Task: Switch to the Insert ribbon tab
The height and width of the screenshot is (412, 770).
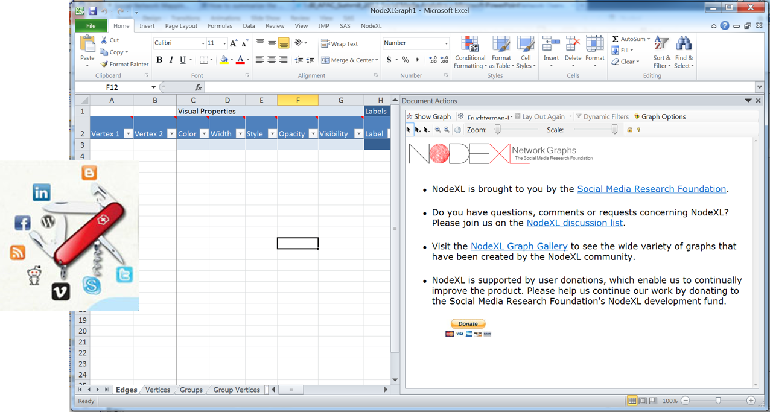Action: tap(147, 26)
